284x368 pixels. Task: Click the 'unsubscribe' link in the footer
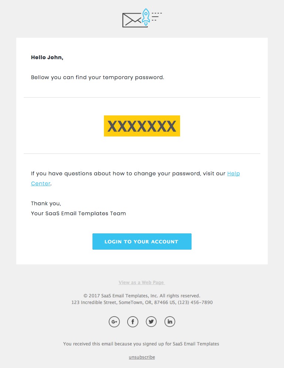click(142, 357)
